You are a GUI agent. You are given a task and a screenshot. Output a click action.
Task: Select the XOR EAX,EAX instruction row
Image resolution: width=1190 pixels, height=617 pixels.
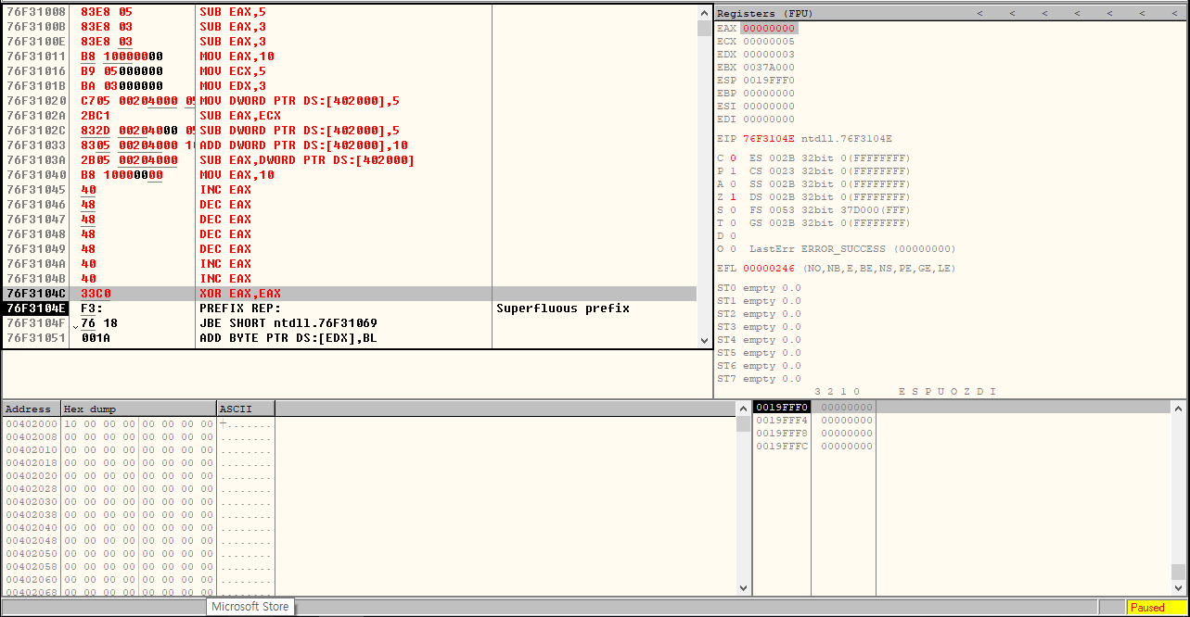pos(349,294)
